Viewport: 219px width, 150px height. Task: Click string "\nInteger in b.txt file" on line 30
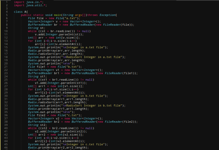click(x=83, y=96)
